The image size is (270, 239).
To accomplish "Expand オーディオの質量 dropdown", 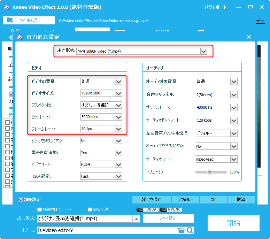I will coord(234,82).
